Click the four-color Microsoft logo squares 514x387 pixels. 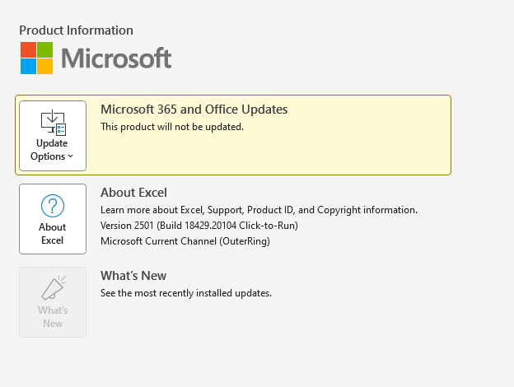(36, 58)
